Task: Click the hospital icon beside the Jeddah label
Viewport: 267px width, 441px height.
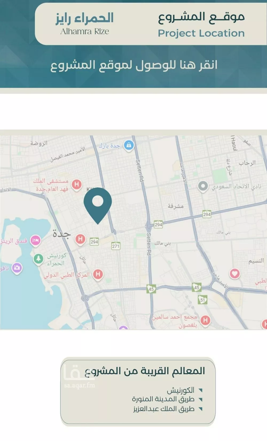Action: point(80,239)
